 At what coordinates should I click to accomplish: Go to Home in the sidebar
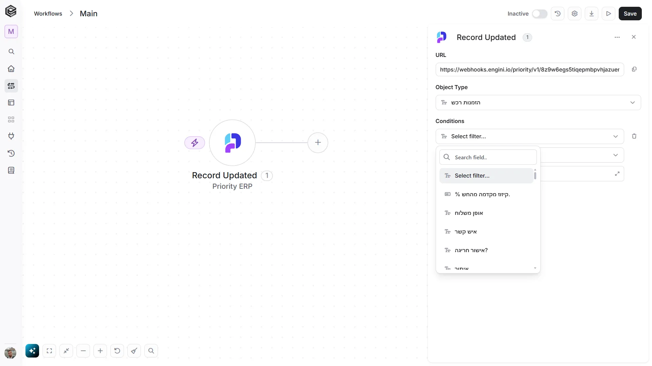11,68
